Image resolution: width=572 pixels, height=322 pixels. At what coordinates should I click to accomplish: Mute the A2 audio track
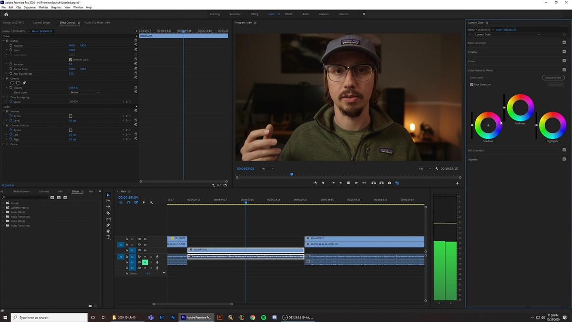(x=145, y=262)
